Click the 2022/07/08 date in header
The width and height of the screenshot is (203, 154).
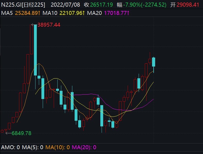(65, 5)
